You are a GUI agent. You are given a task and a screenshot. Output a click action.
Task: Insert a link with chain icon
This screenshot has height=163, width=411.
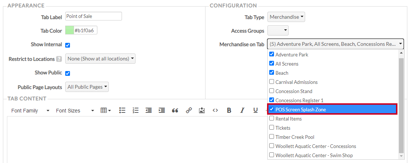(189, 111)
